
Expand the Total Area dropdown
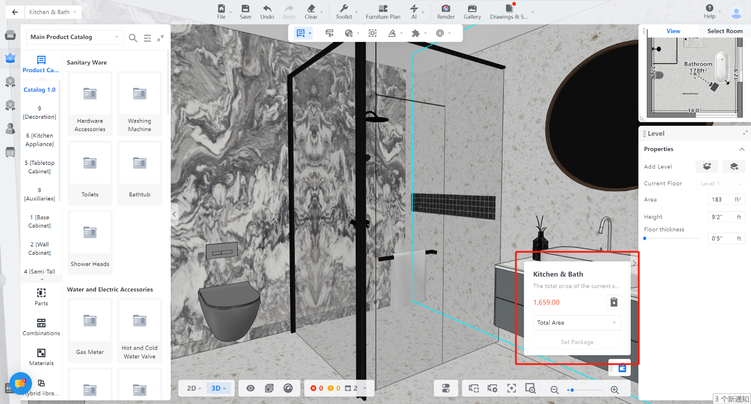pos(577,323)
